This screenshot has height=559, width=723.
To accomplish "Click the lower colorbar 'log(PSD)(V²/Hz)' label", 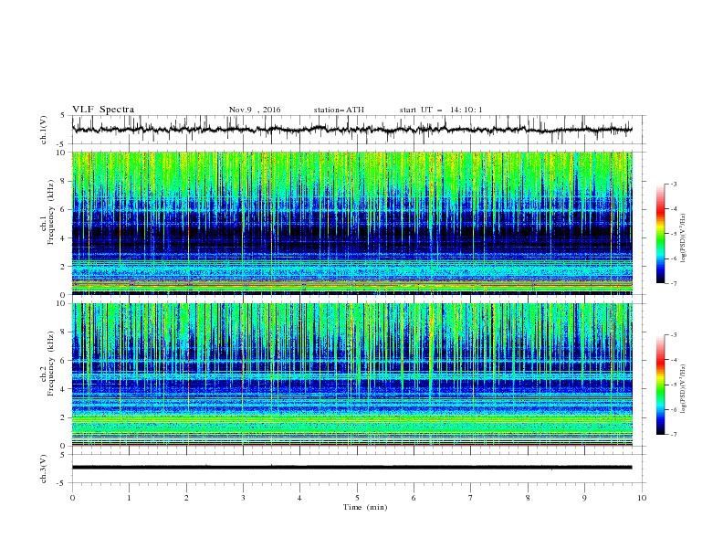I will coord(684,389).
